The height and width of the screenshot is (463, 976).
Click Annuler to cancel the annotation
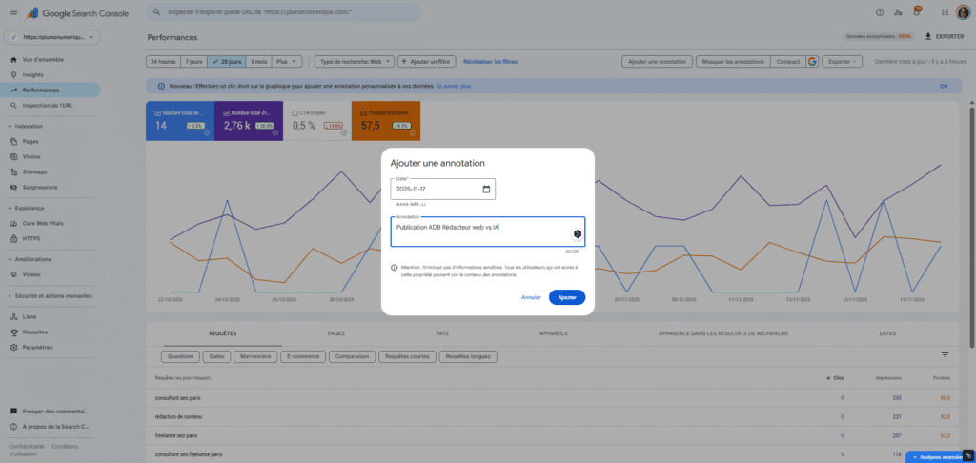(x=531, y=297)
